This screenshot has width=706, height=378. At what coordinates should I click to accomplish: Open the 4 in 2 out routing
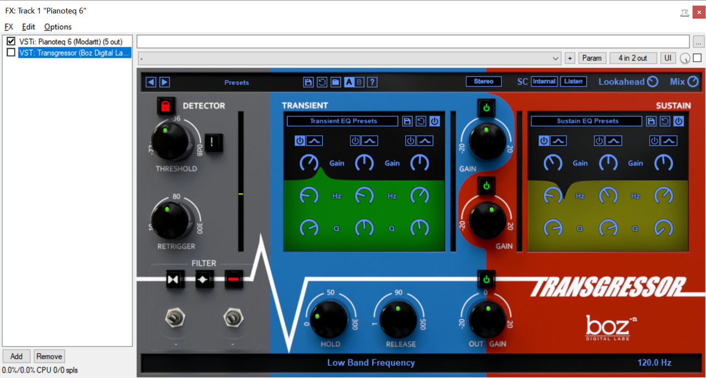click(x=633, y=58)
